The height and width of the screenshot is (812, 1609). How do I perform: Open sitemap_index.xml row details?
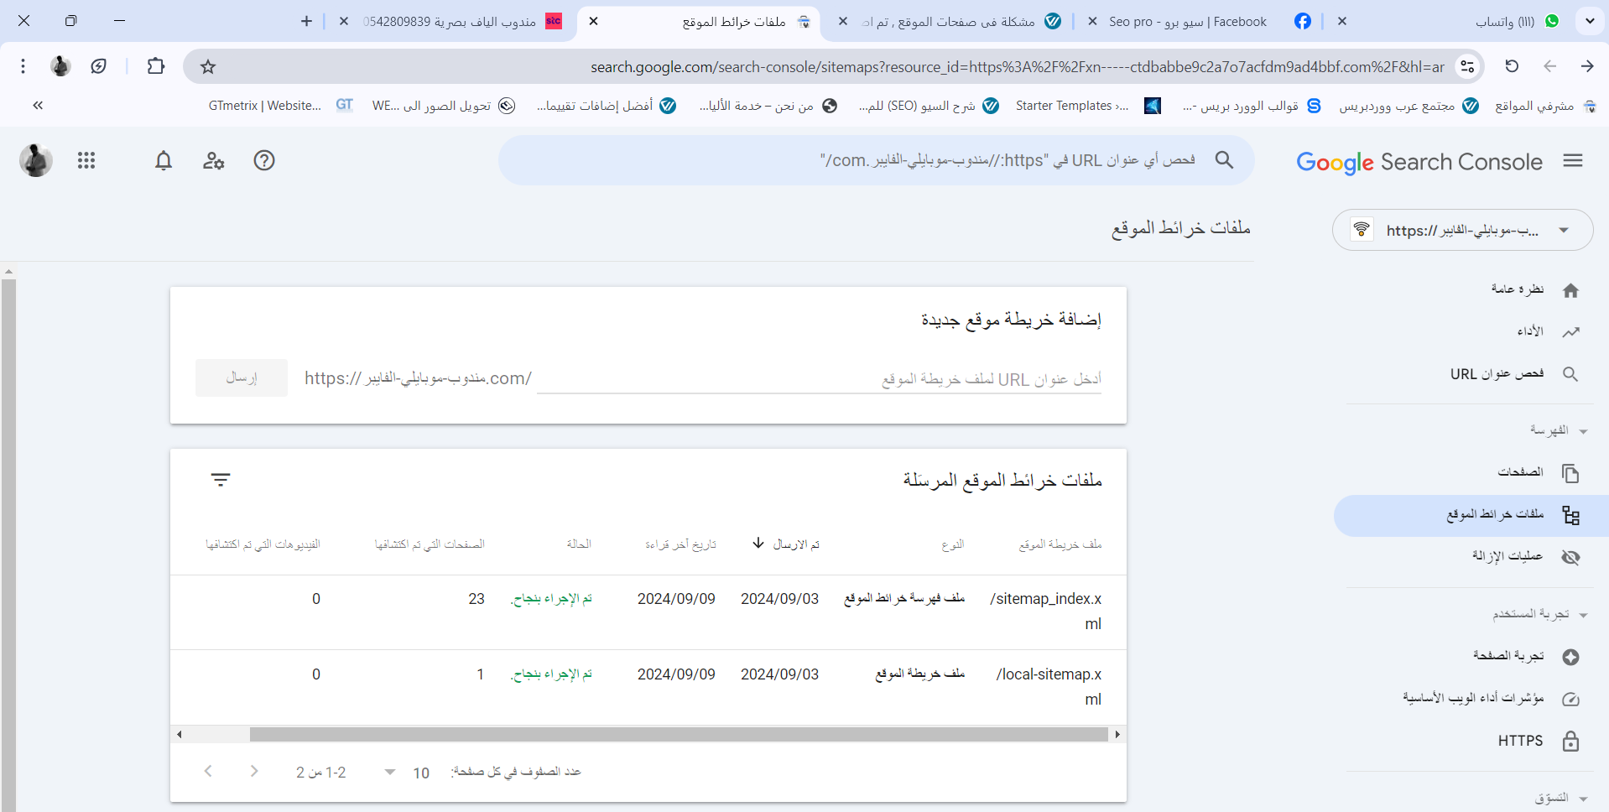pos(648,612)
